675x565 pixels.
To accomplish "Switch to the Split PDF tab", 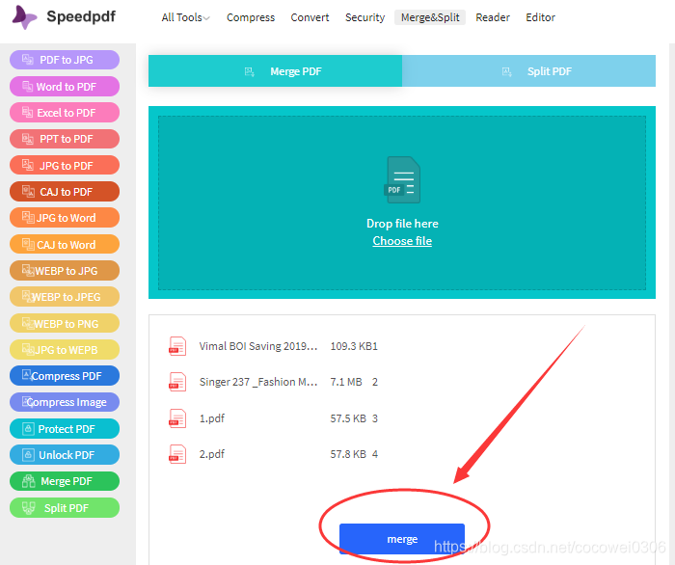I will pyautogui.click(x=528, y=71).
